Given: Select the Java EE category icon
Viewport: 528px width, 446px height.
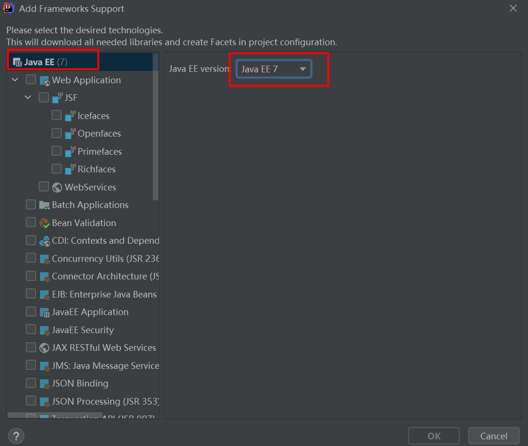Looking at the screenshot, I should tap(17, 62).
